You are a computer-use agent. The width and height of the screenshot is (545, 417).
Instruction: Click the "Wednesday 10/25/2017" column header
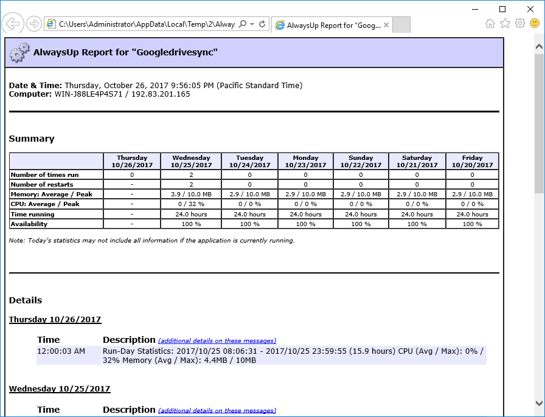[191, 161]
